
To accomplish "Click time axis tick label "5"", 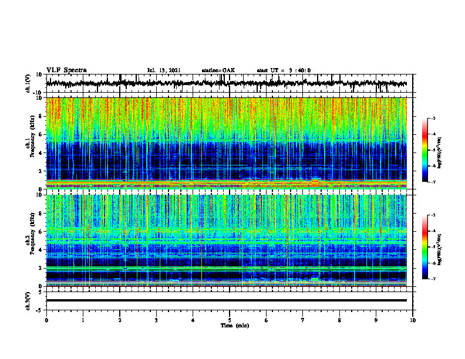I will pos(230,320).
